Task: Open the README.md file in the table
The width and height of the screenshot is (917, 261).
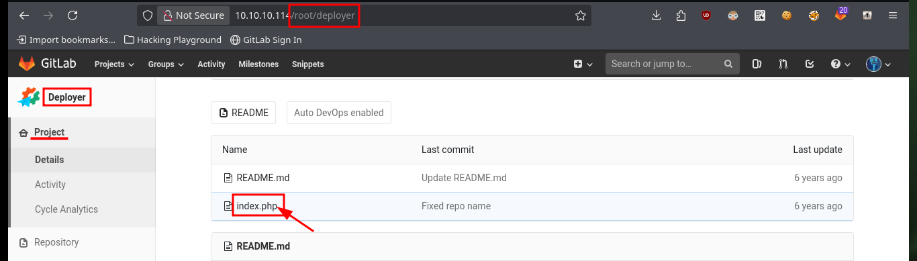Action: [x=263, y=178]
